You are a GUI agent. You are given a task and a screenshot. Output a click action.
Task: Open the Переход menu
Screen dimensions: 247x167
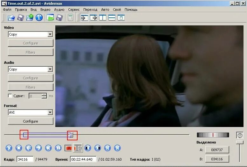pyautogui.click(x=90, y=10)
